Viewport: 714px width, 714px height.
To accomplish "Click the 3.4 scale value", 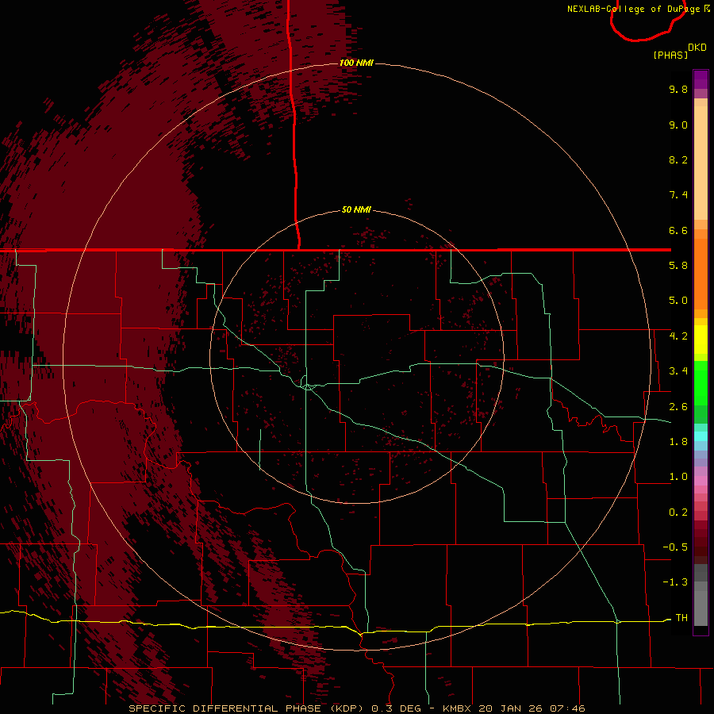I will [678, 371].
